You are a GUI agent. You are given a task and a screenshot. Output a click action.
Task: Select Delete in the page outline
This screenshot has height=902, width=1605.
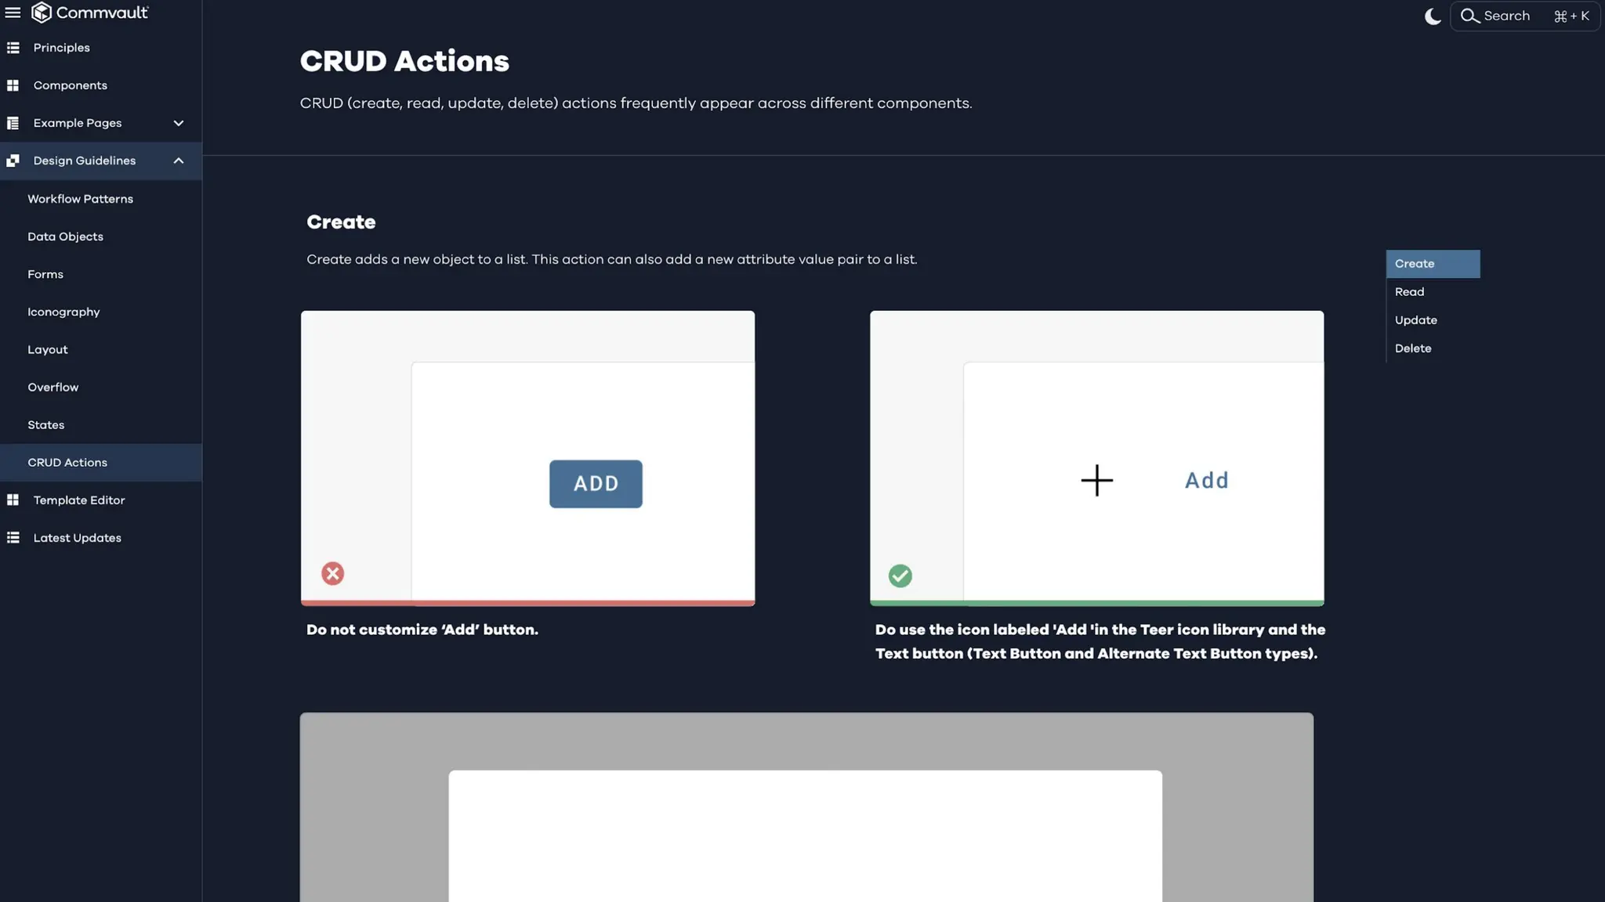click(1412, 348)
